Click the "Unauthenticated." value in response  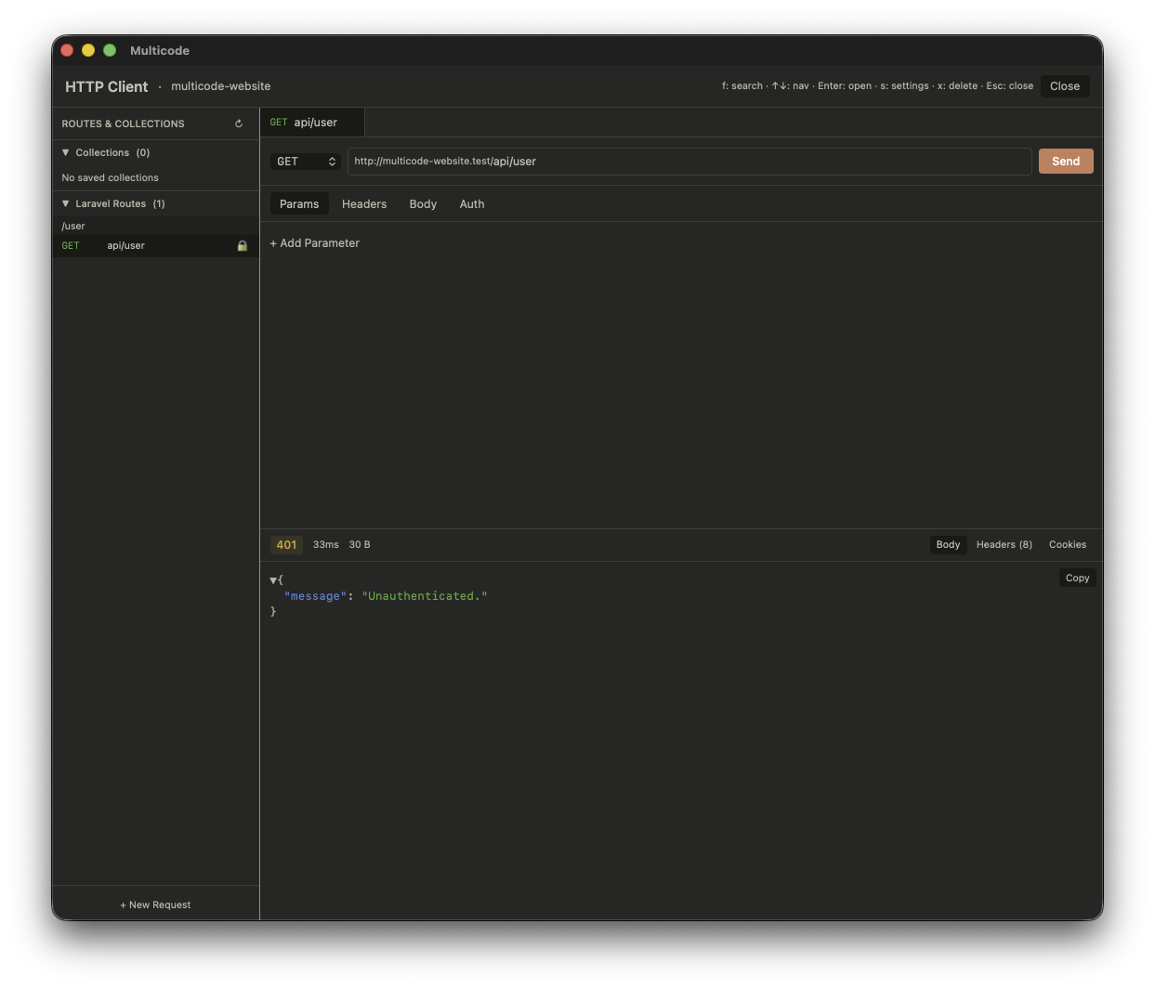point(425,596)
